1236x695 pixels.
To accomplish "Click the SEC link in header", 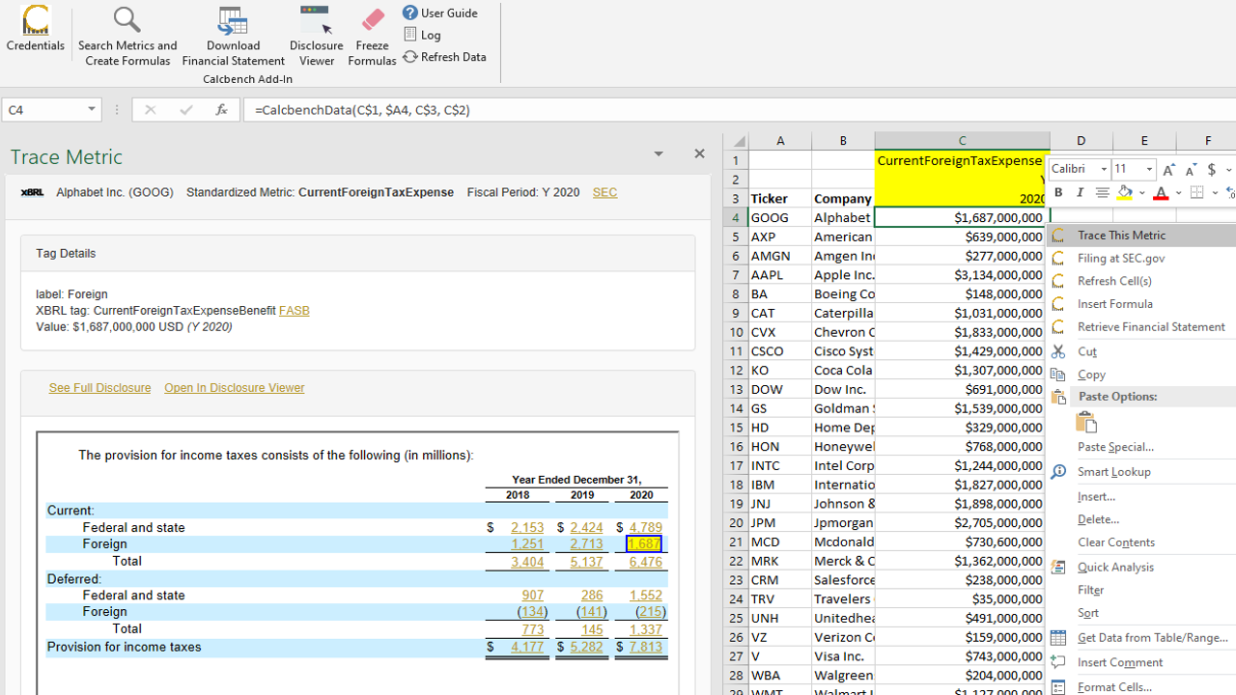I will point(604,192).
